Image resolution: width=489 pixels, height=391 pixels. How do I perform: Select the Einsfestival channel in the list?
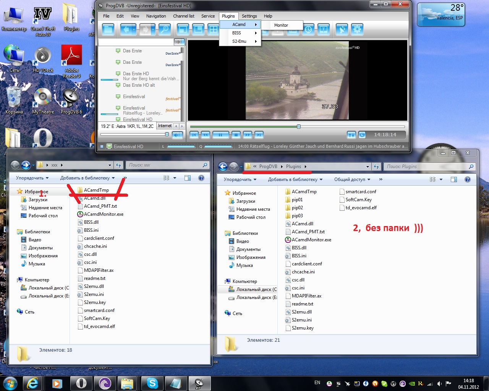134,97
